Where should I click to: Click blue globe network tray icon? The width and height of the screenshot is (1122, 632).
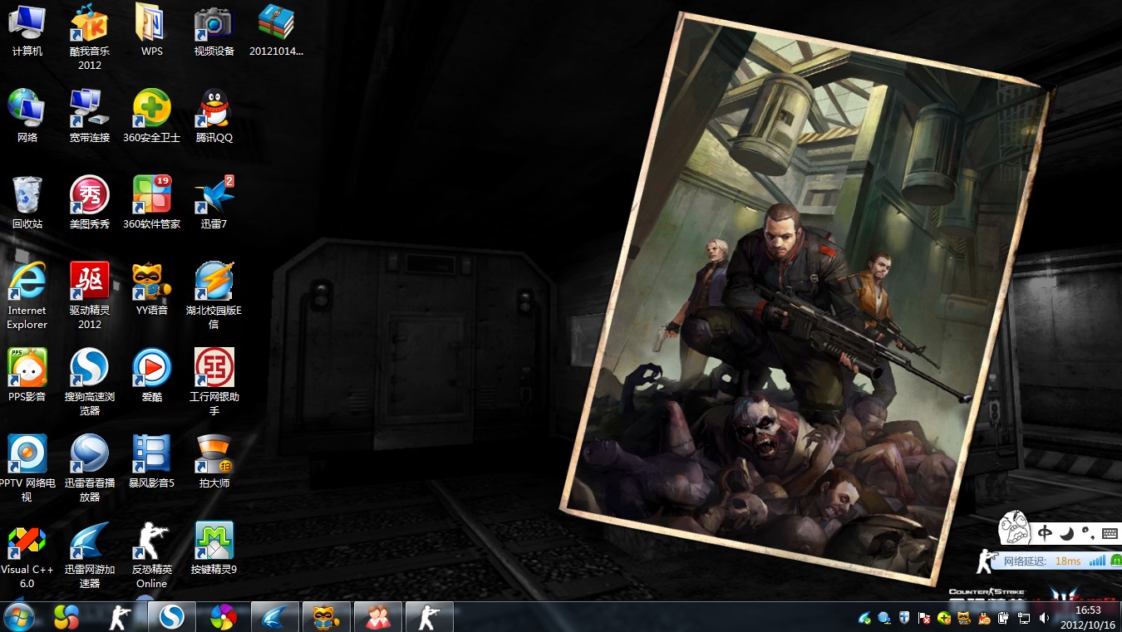pos(884,618)
